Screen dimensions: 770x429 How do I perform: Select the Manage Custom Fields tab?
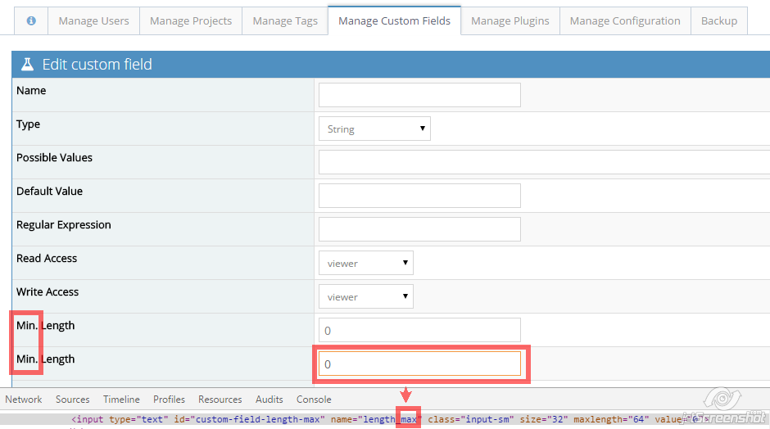[394, 21]
